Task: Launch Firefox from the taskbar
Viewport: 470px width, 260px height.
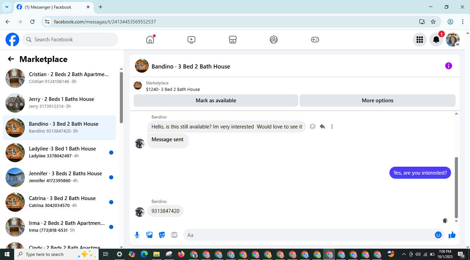Action: coord(181,254)
